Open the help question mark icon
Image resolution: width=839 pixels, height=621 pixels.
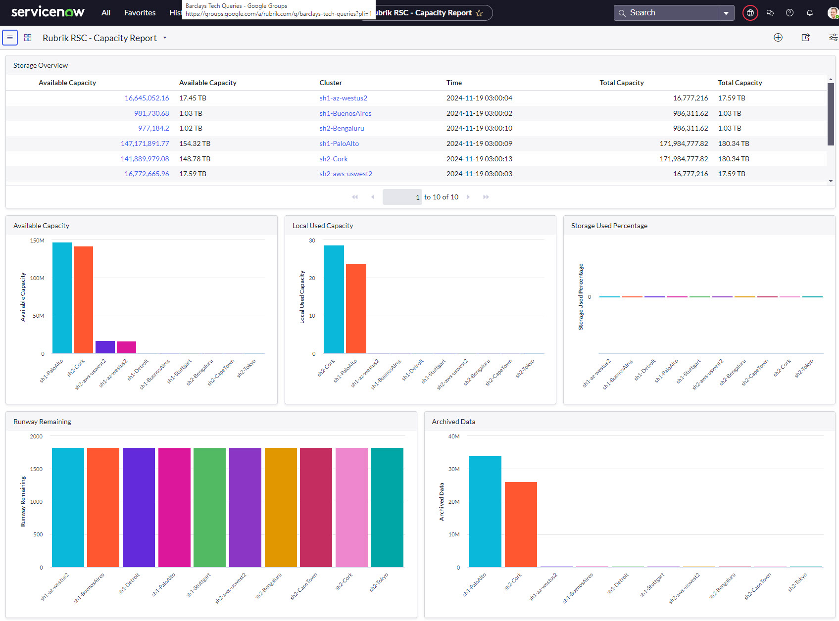click(790, 13)
